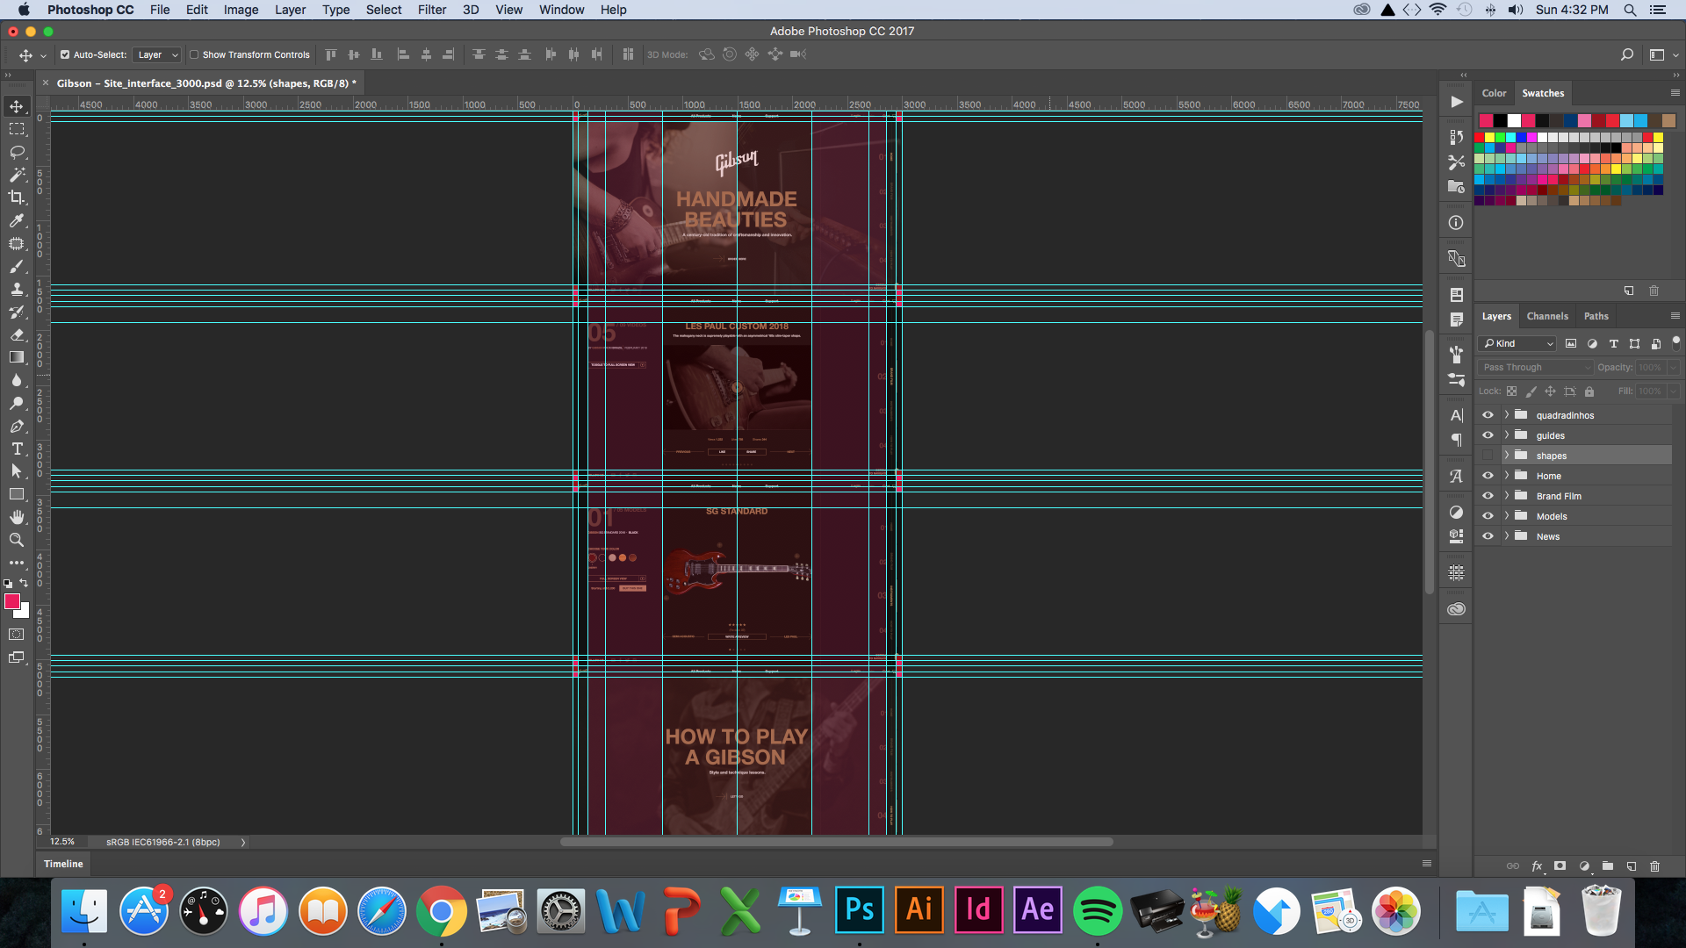Open the Character panel icon
The width and height of the screenshot is (1686, 948).
click(1456, 415)
